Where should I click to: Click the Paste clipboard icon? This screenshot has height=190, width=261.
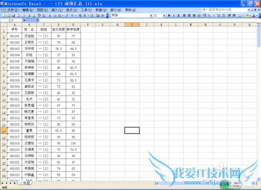point(60,16)
